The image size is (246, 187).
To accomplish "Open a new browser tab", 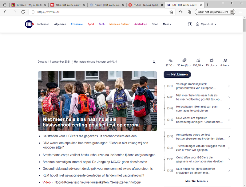I will coord(208,5).
